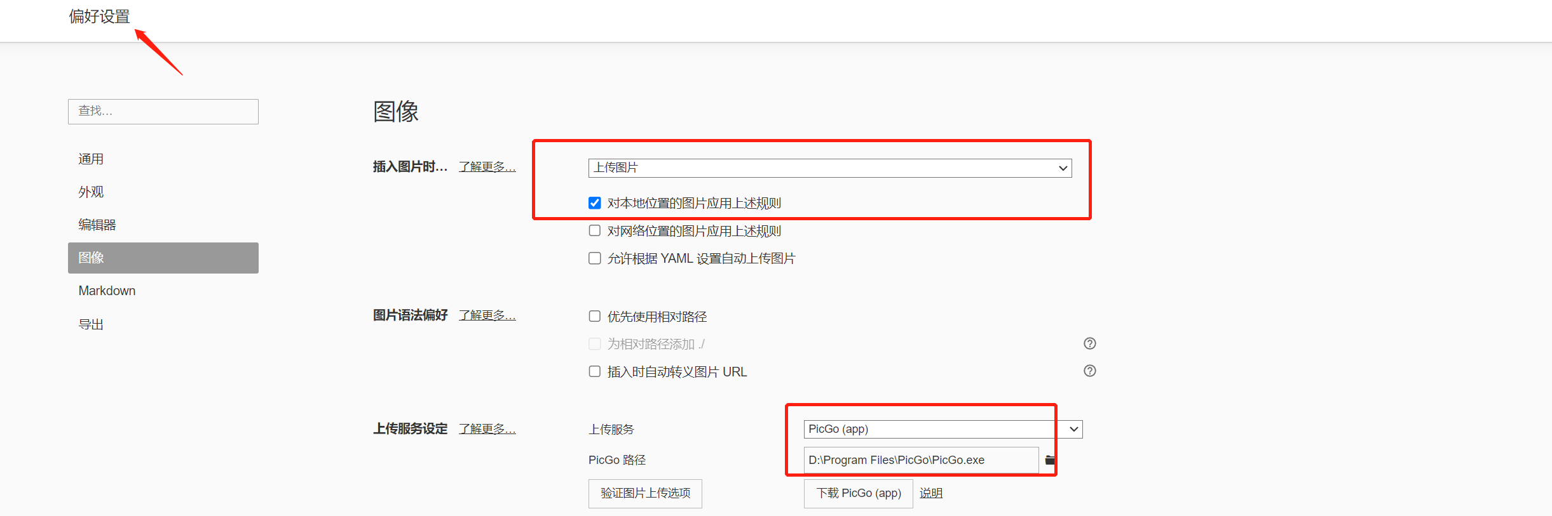Expand the PicGo (app) upload service dropdown
Image resolution: width=1552 pixels, height=516 pixels.
[x=943, y=429]
